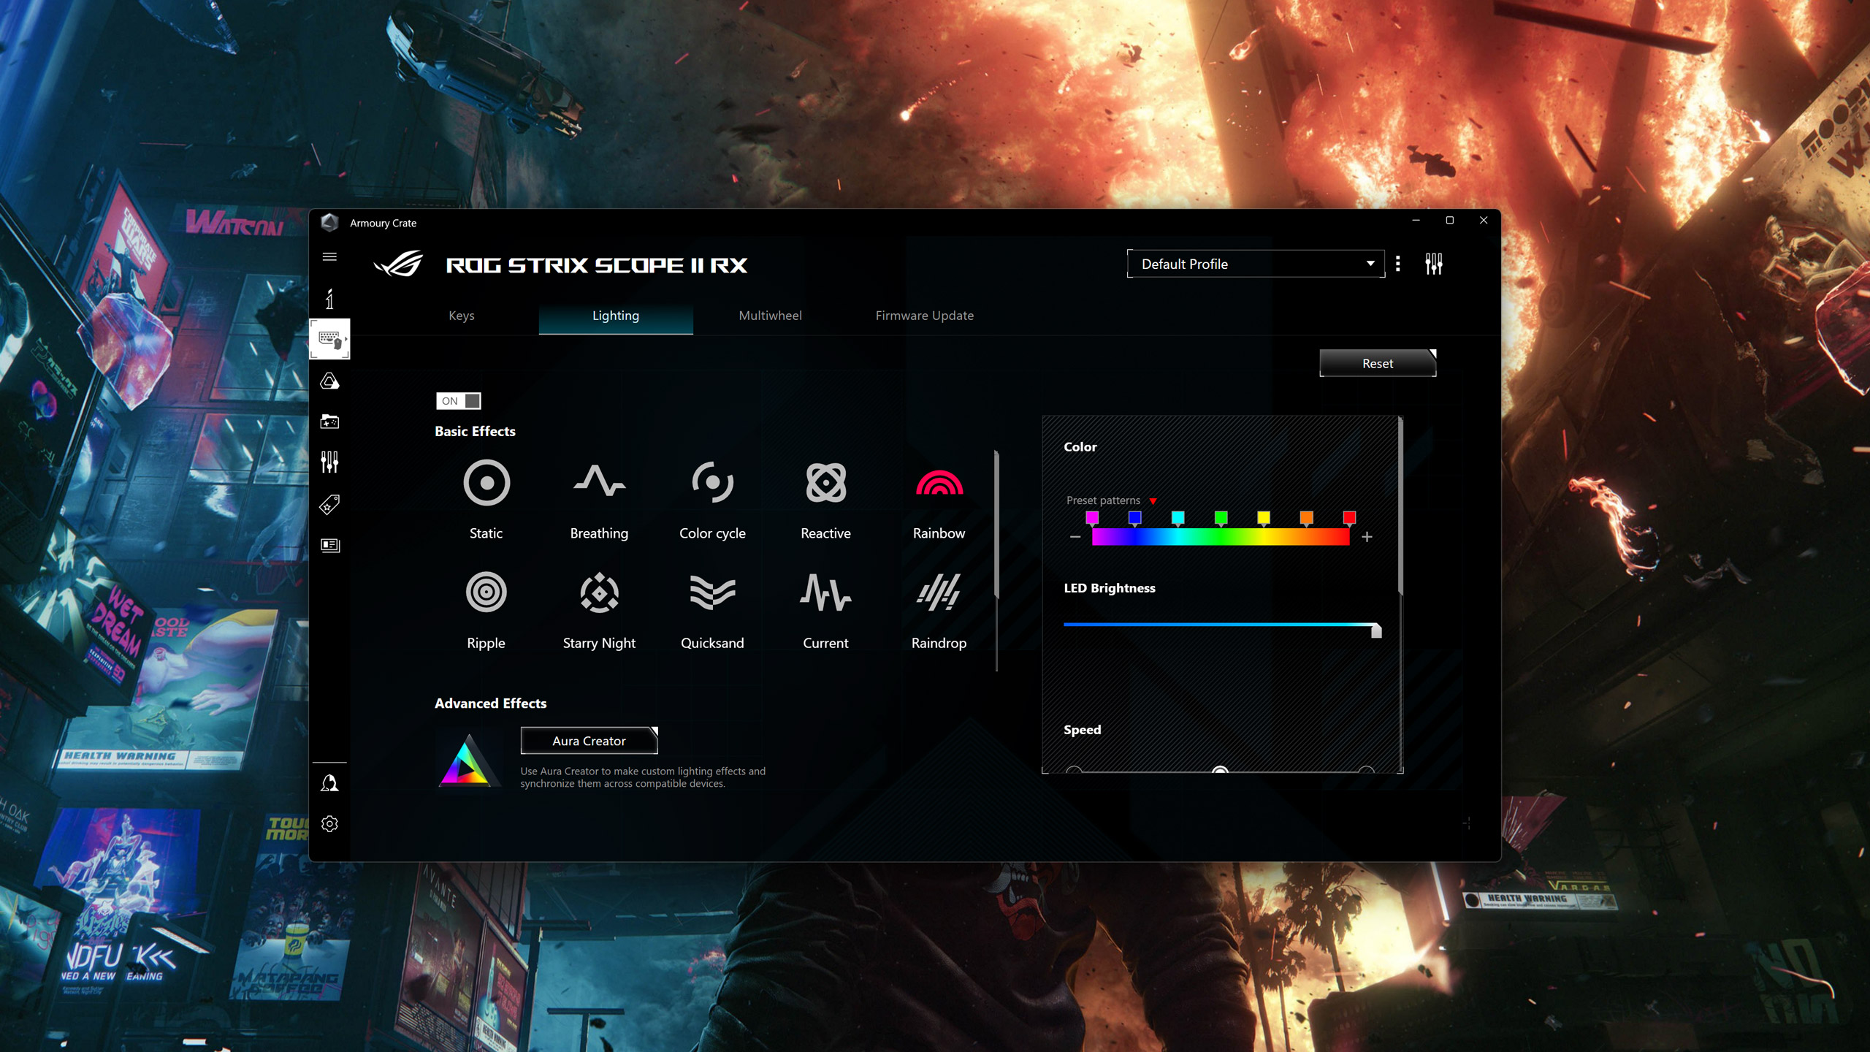Switch to the Multiwheel tab

(x=769, y=315)
